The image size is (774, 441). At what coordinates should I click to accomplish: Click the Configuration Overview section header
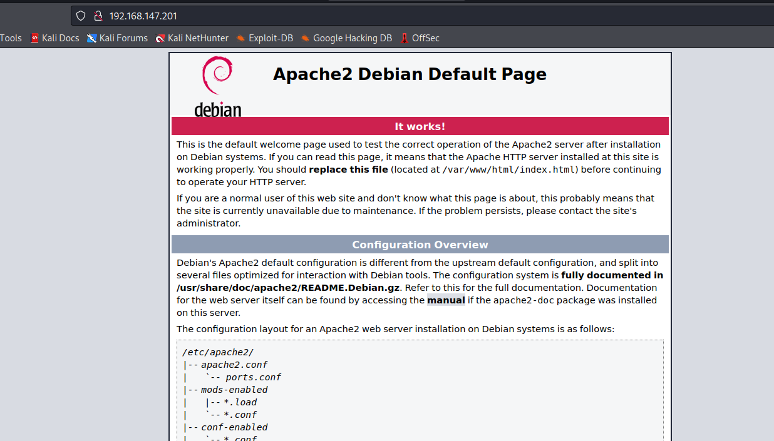tap(420, 245)
